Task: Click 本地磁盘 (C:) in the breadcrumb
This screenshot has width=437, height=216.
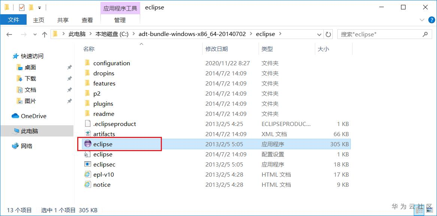Action: 112,34
